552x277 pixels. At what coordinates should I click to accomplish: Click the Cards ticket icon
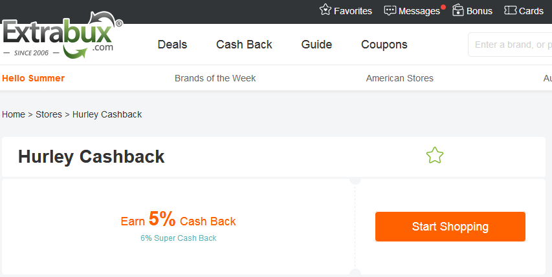(x=510, y=10)
